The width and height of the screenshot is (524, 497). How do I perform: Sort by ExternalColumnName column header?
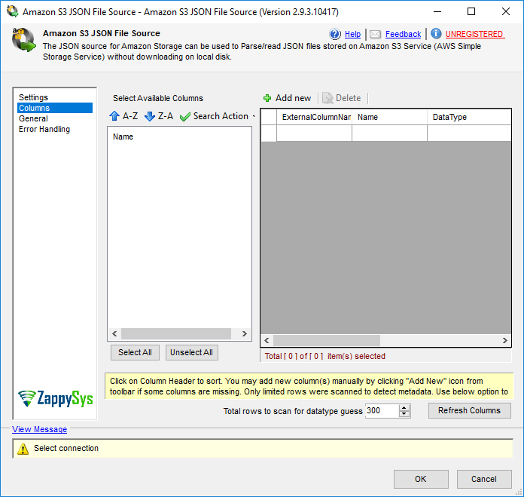click(x=314, y=117)
